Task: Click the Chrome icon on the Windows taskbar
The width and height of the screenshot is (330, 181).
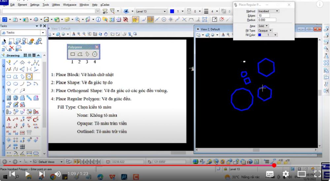Action: pos(53,177)
